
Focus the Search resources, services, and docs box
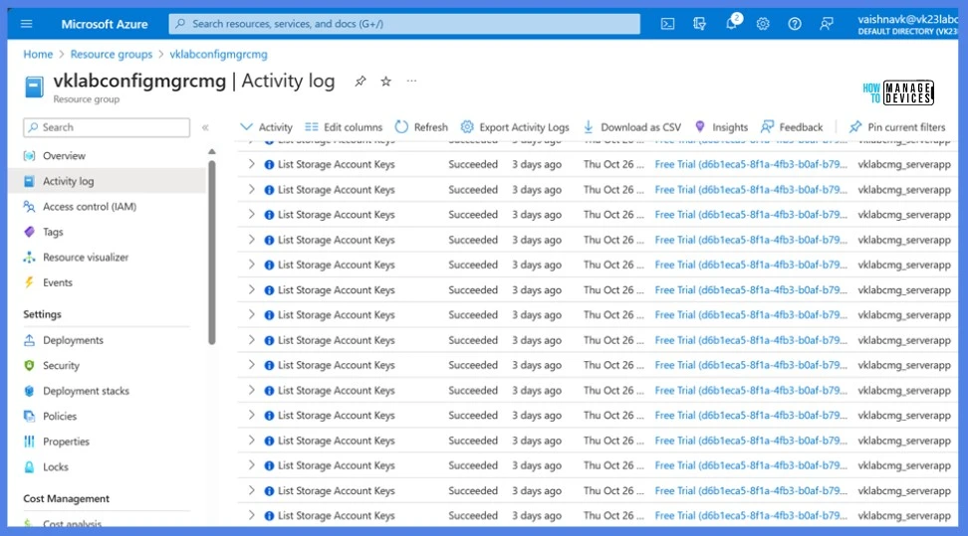[x=404, y=24]
